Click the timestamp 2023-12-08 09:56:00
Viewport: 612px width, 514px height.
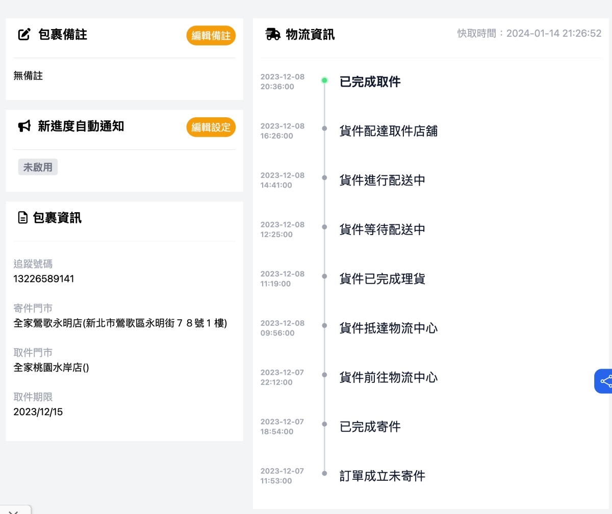[x=283, y=328]
